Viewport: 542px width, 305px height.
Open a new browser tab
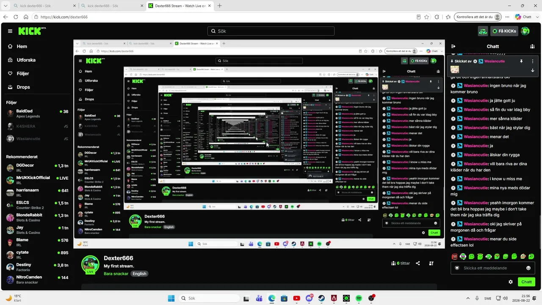click(219, 6)
